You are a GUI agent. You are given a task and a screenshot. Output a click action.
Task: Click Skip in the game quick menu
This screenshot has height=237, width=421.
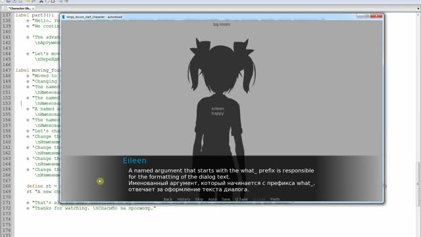click(x=199, y=199)
